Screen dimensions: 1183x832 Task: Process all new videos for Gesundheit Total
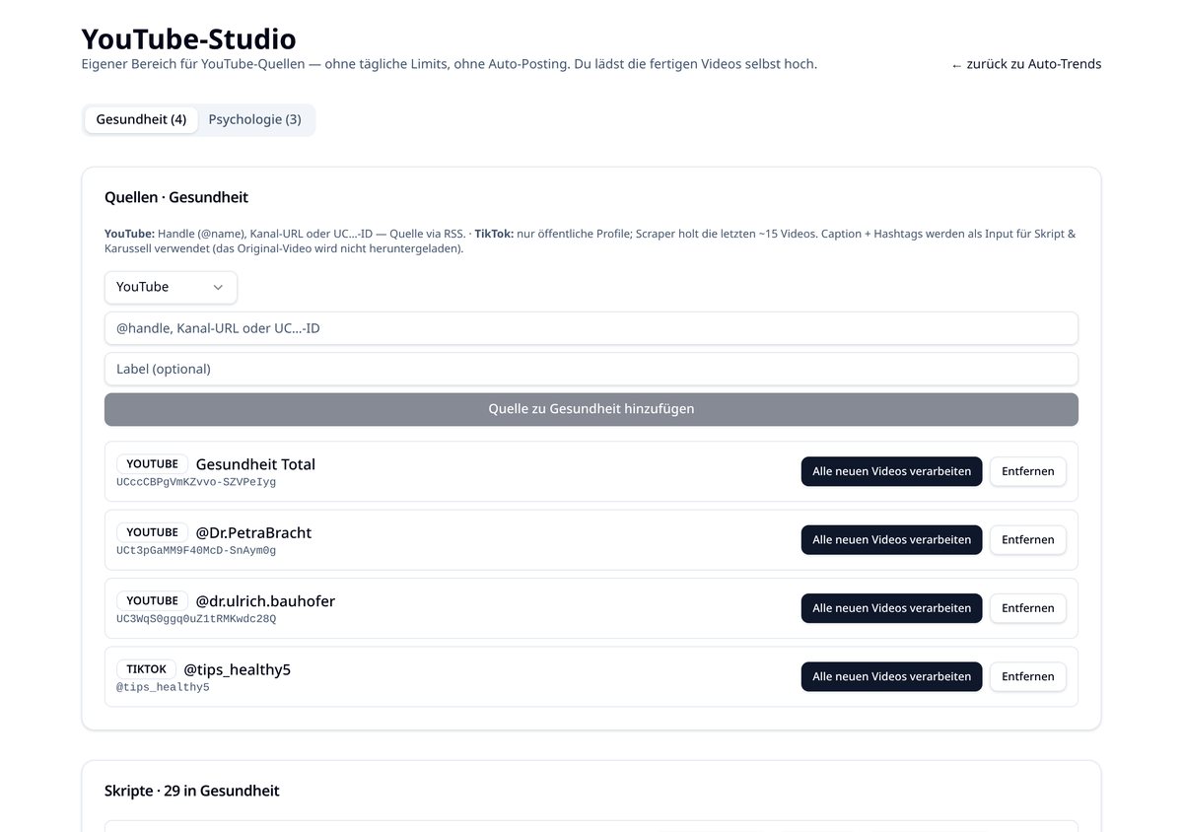tap(891, 471)
